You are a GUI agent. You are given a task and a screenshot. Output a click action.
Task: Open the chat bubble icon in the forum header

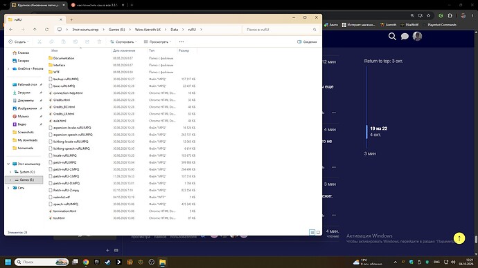click(x=405, y=37)
